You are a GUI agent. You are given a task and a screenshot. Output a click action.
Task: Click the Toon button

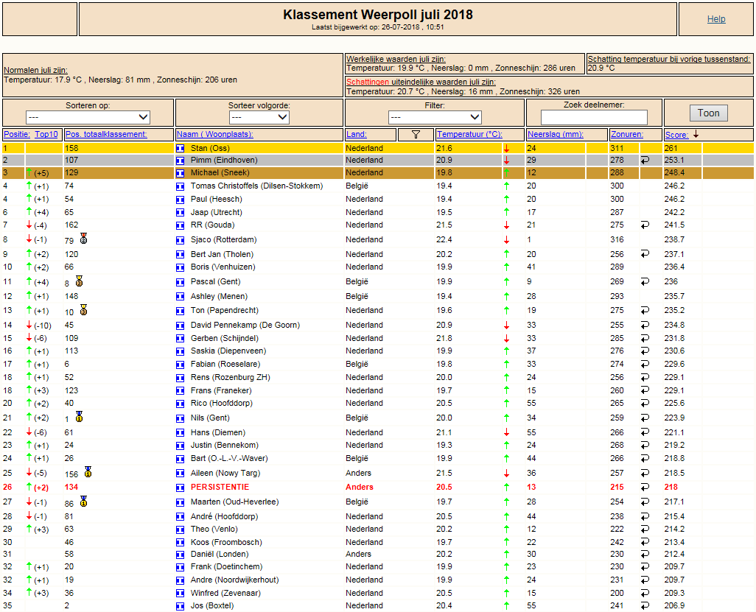coord(708,113)
